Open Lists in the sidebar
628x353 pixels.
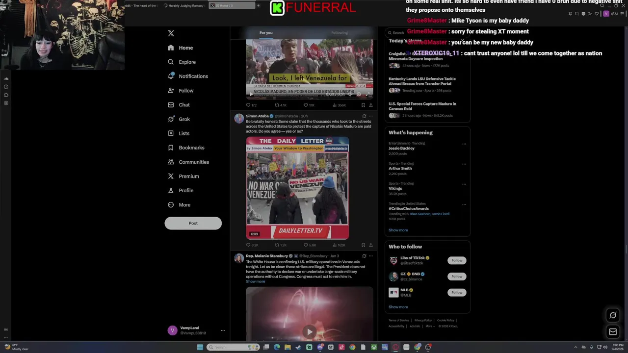tap(178, 133)
